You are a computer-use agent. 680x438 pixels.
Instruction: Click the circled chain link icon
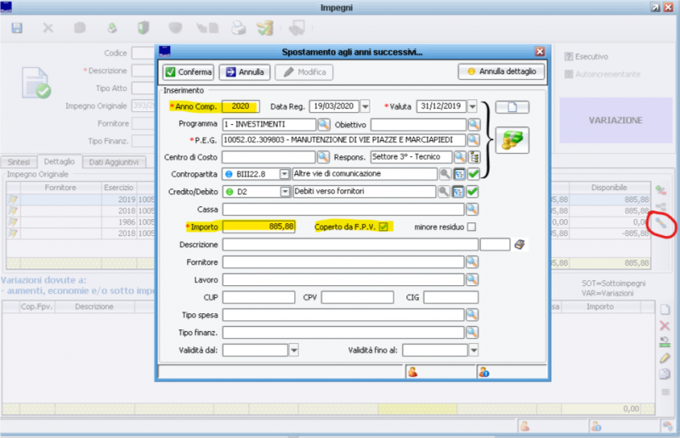pos(660,222)
